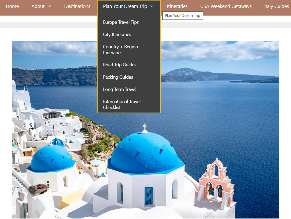291x219 pixels.
Task: Click Packing Guides menu entry
Action: 118,77
